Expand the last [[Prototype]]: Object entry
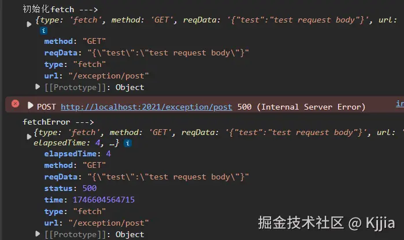 [x=39, y=234]
